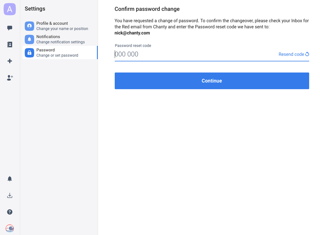Open the notifications bell in sidebar
Screen dimensions: 320x235
(x=10, y=179)
